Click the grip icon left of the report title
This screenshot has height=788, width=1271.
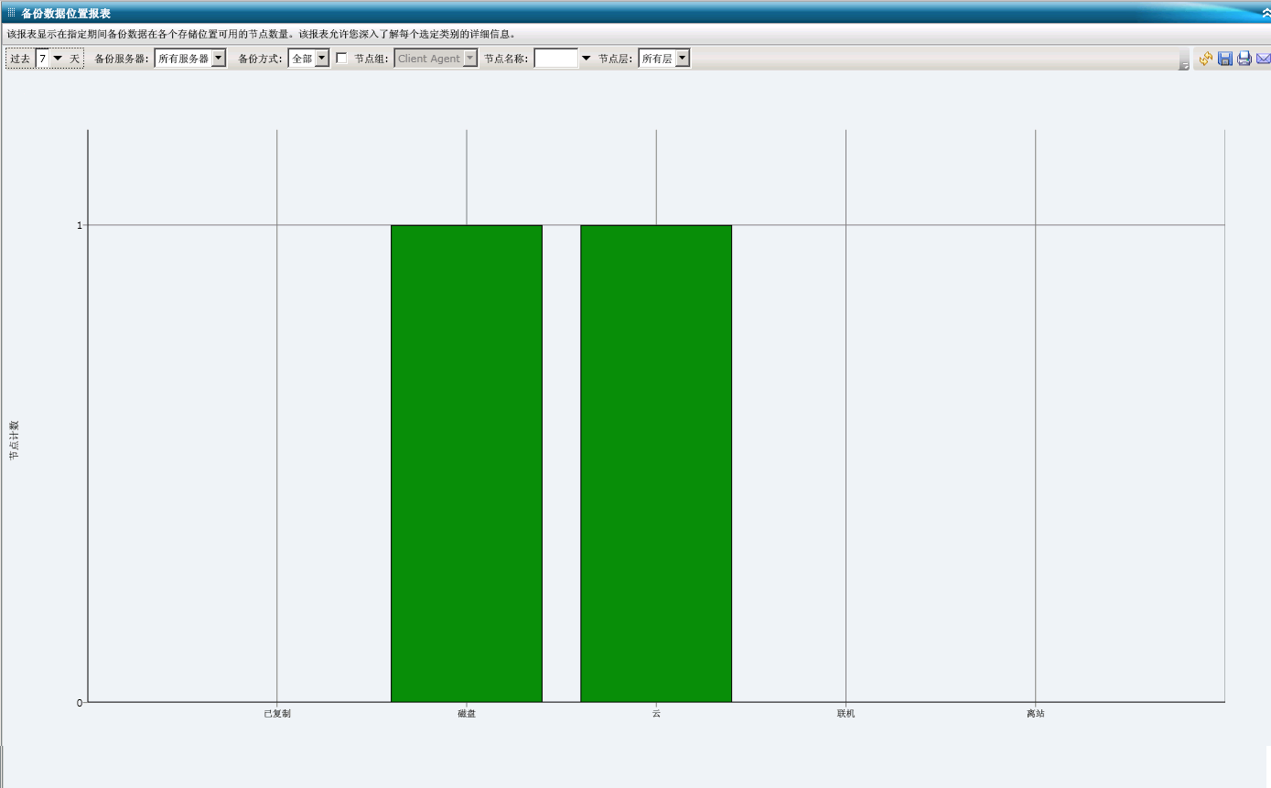11,13
